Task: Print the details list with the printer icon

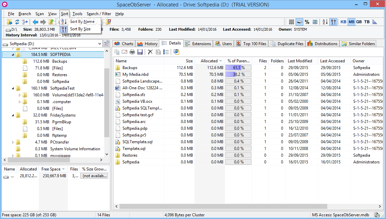Action: (x=133, y=52)
